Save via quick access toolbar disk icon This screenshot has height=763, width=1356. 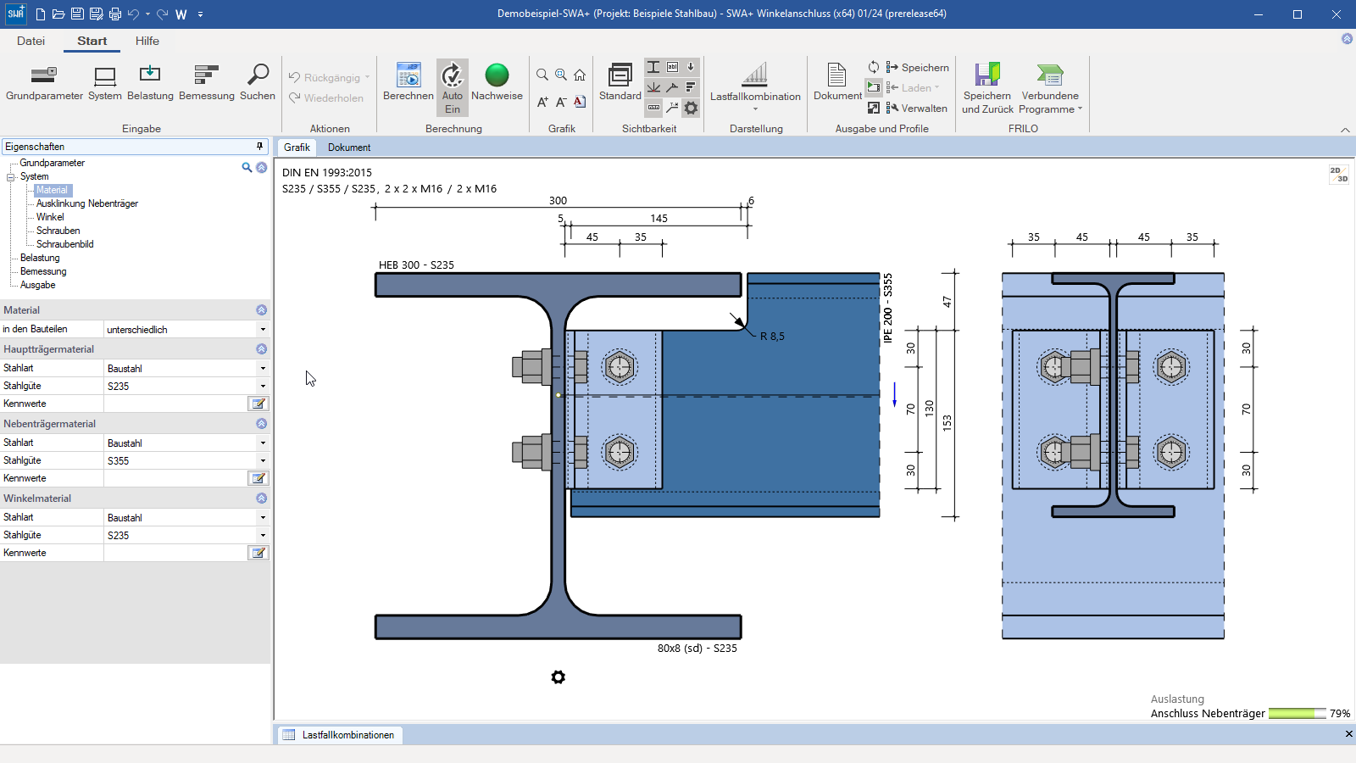click(77, 14)
